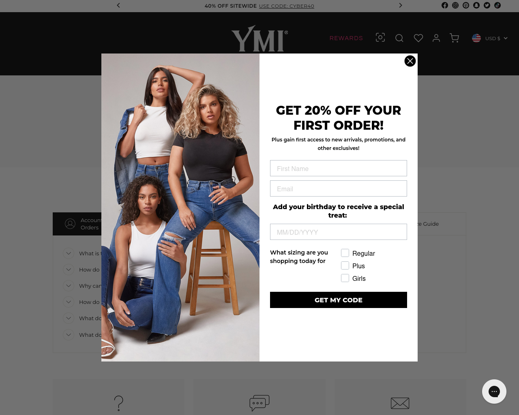519x415 pixels.
Task: Check the Plus sizing checkbox
Action: (345, 265)
